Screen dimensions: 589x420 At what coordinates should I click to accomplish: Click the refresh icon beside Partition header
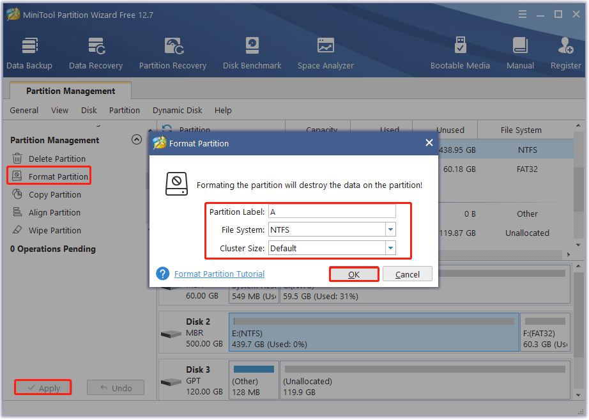167,128
